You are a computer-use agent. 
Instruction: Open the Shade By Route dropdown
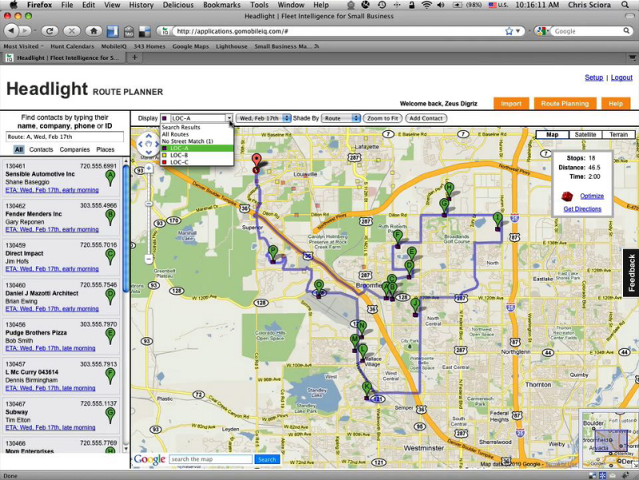point(343,118)
